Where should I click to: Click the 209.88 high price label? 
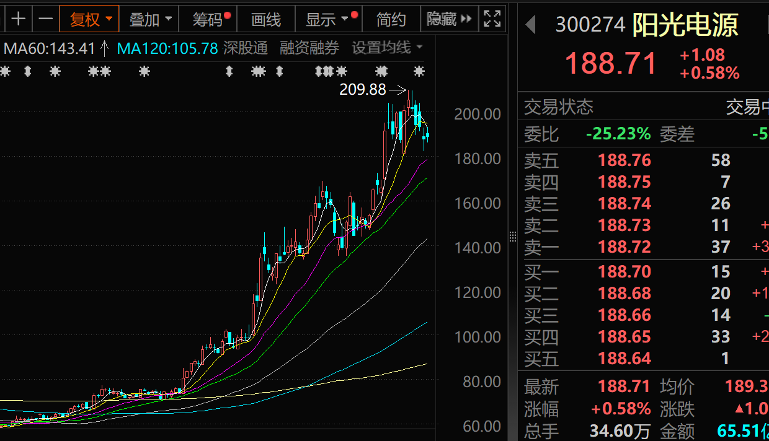tap(362, 89)
